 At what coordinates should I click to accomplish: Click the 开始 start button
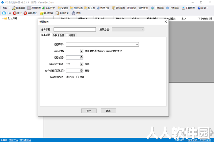(x=6, y=13)
